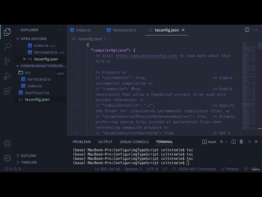262x197 pixels.
Task: Open the Source Control view
Action: click(7, 61)
